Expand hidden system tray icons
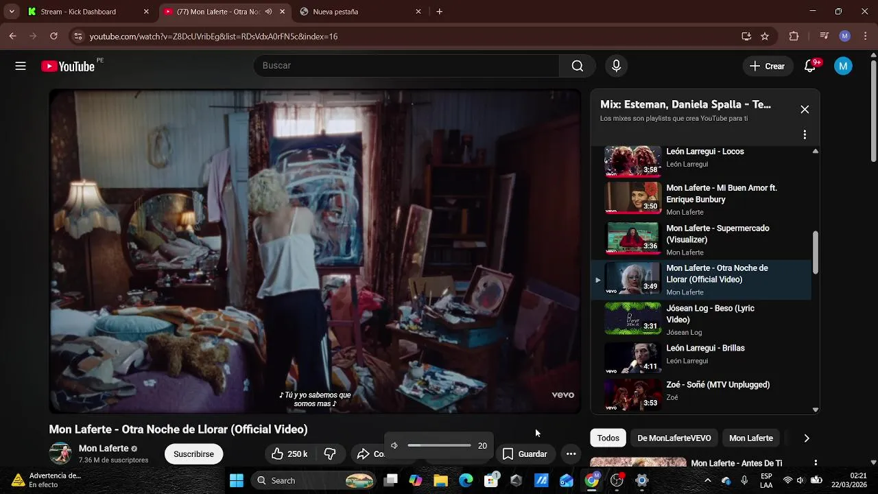This screenshot has width=878, height=494. (708, 480)
